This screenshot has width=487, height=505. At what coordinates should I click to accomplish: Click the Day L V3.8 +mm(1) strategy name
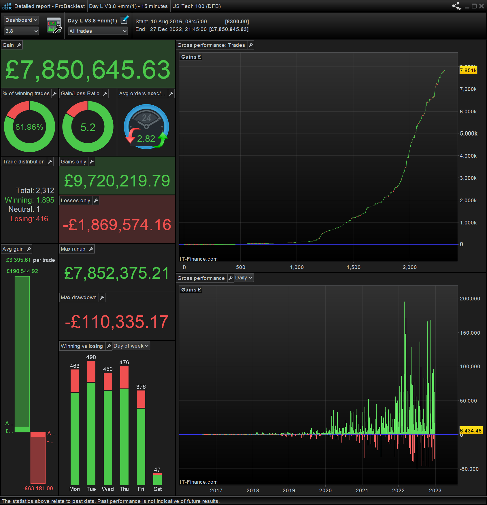[x=92, y=21]
